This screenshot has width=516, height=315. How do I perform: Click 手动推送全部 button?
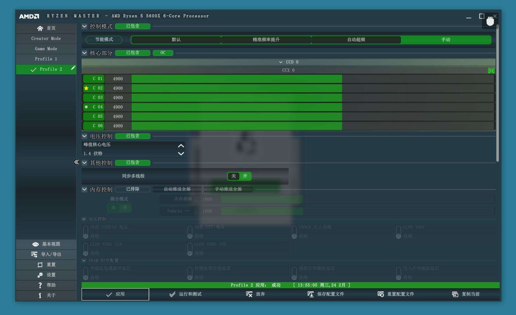tap(228, 189)
